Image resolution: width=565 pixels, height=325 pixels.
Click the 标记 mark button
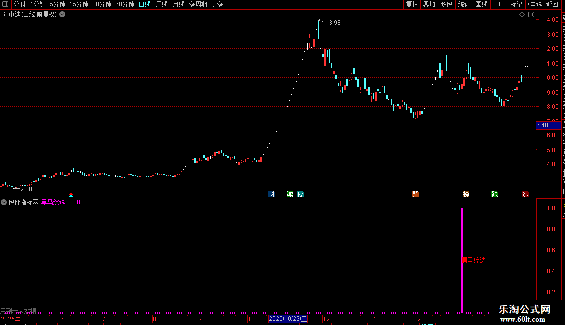pyautogui.click(x=516, y=4)
